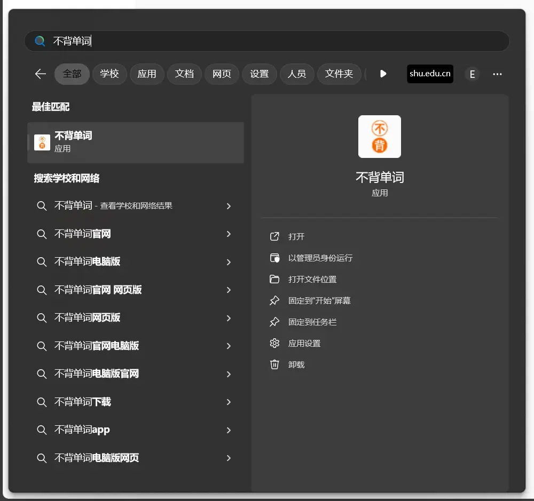Click the pin icon beside 固定到"开始"屏幕
Viewport: 534px width, 501px height.
274,300
